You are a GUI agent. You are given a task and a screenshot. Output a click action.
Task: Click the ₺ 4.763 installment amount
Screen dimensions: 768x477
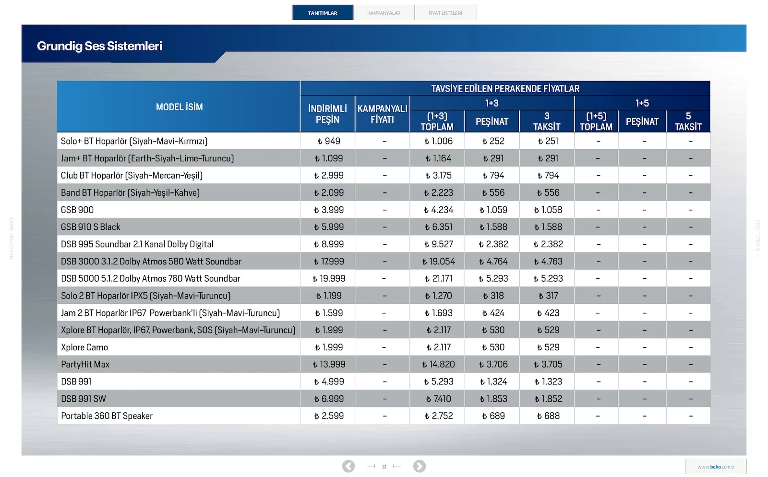click(548, 262)
